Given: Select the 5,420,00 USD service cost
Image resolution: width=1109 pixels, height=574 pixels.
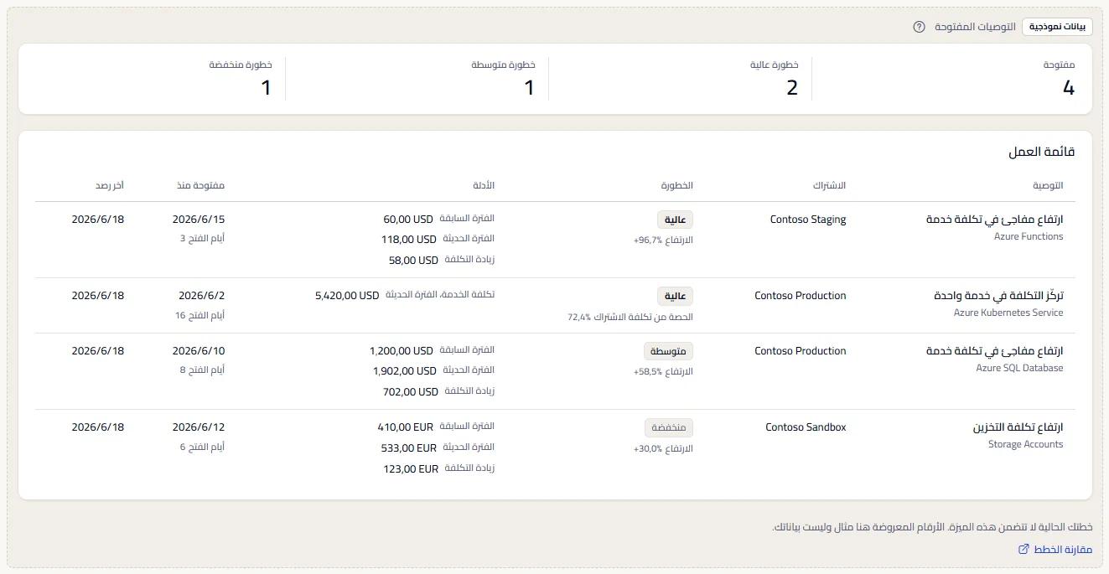Looking at the screenshot, I should (x=347, y=296).
